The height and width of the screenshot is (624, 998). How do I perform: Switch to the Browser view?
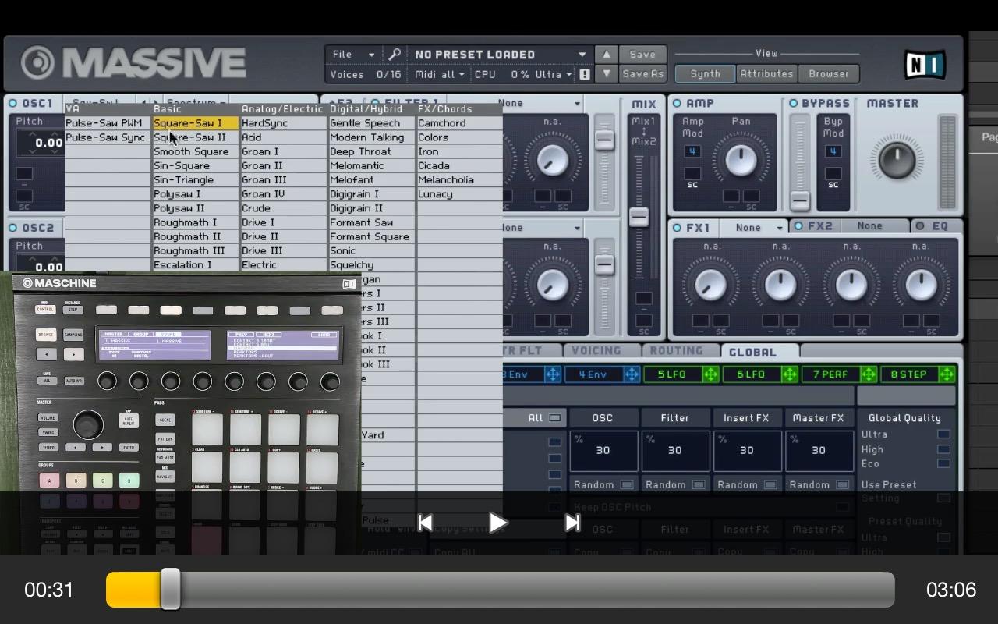coord(828,74)
